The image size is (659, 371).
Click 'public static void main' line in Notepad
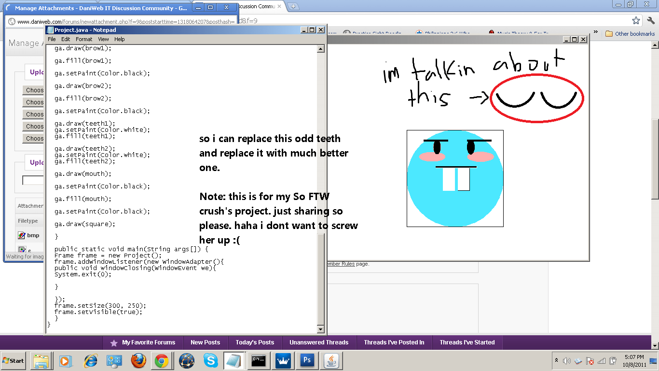(131, 249)
